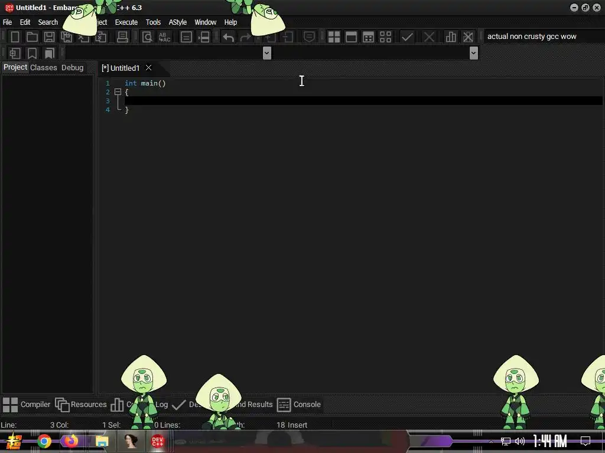Click the Print toolbar icon
Image resolution: width=605 pixels, height=453 pixels.
point(122,37)
